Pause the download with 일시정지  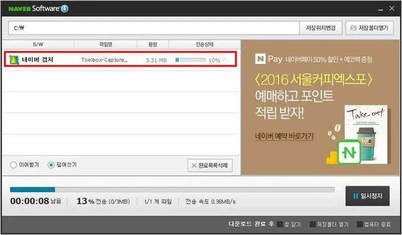pyautogui.click(x=367, y=196)
